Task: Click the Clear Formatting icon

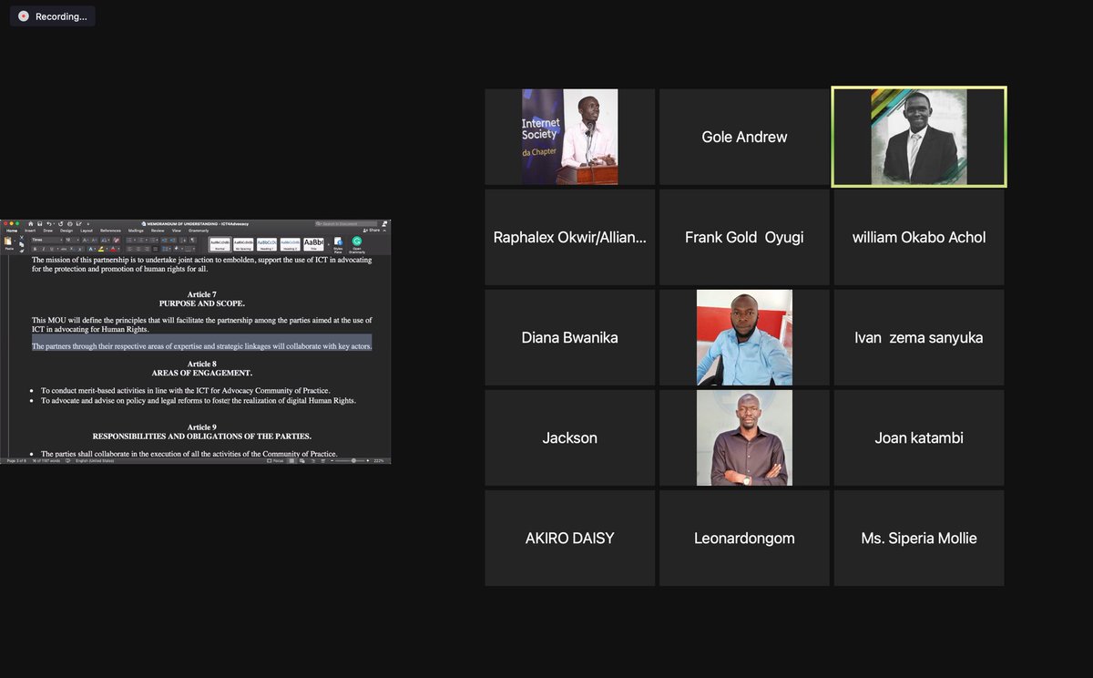Action: click(117, 240)
